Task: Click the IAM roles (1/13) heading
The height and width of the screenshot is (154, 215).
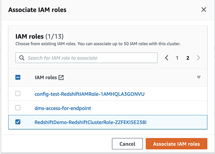Action: coord(39,36)
